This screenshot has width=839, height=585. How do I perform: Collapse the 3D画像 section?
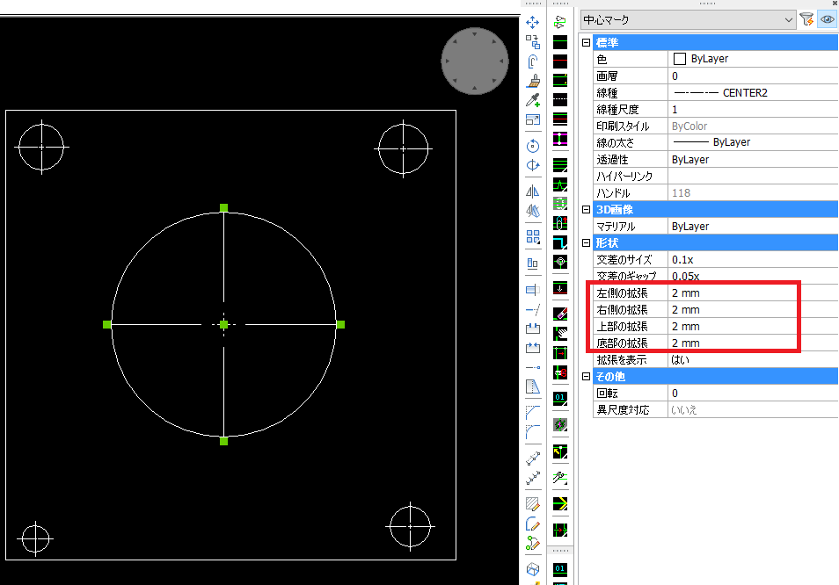[586, 209]
